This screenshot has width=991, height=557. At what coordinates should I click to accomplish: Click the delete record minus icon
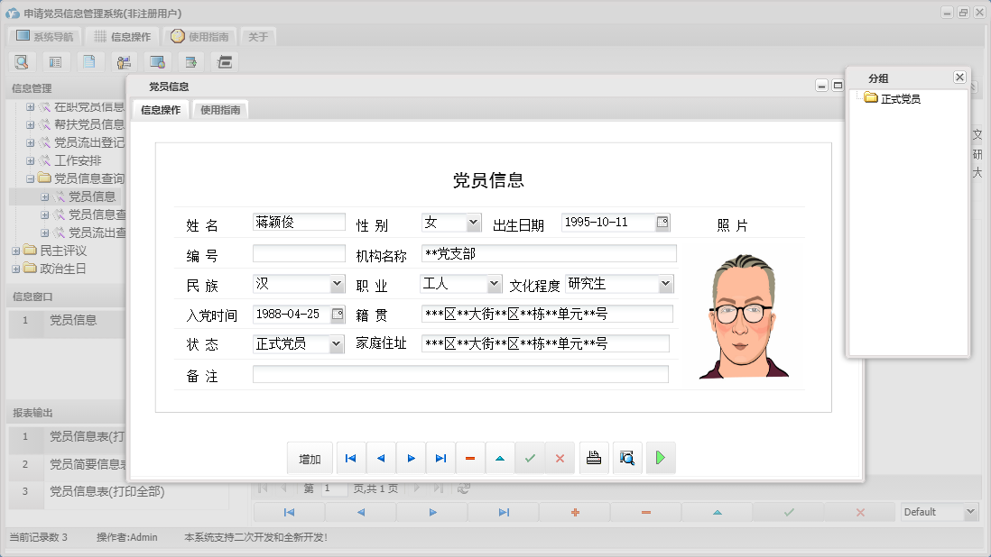(469, 458)
